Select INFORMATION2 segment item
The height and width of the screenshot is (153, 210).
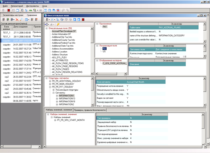point(66,105)
